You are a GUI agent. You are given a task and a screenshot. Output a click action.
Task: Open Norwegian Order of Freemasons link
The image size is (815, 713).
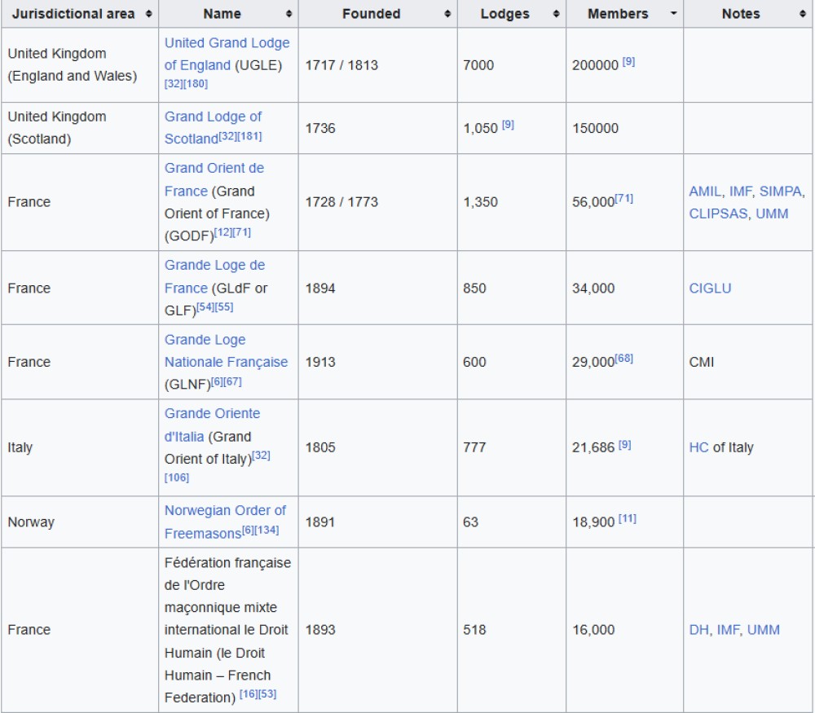pyautogui.click(x=225, y=522)
